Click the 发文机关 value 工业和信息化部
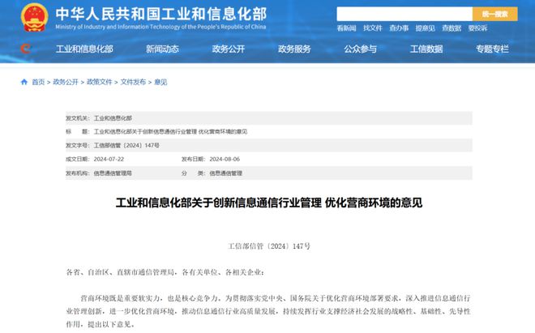This screenshot has height=333, width=535. coord(113,118)
